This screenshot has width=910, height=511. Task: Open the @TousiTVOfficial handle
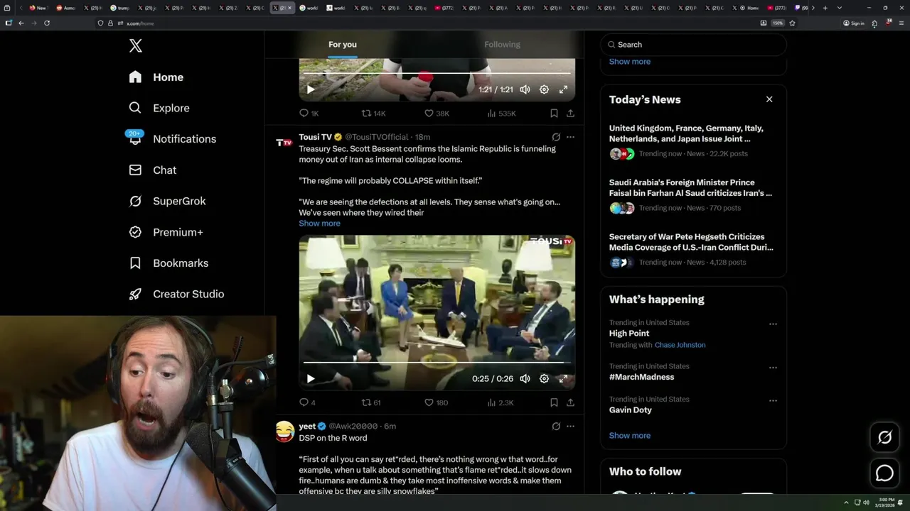pyautogui.click(x=377, y=137)
